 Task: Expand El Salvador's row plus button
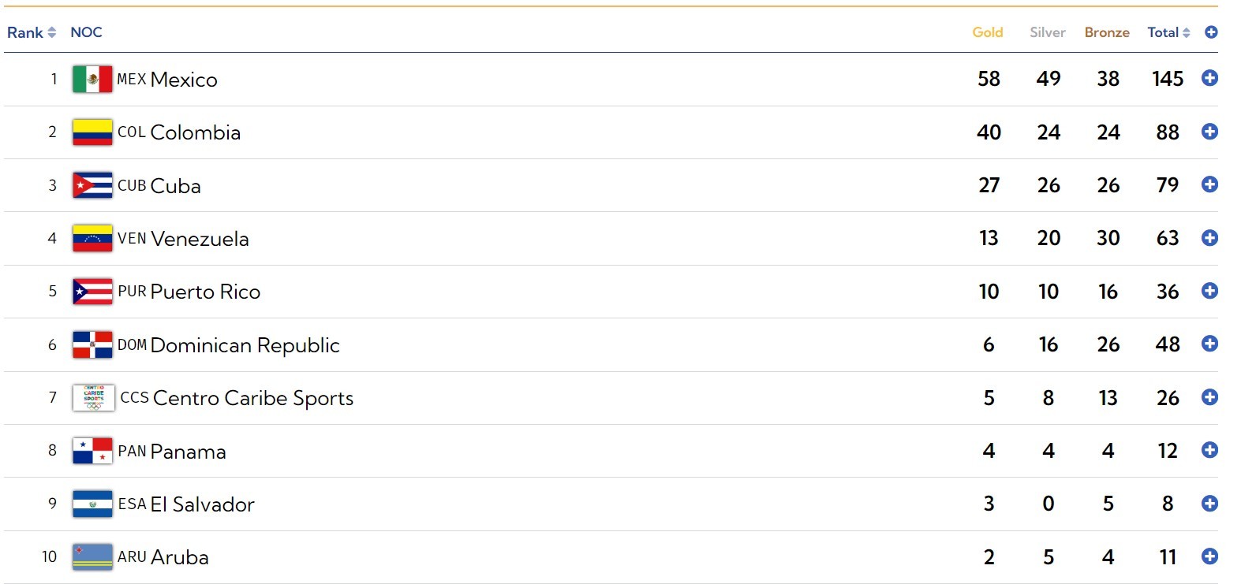[x=1209, y=504]
